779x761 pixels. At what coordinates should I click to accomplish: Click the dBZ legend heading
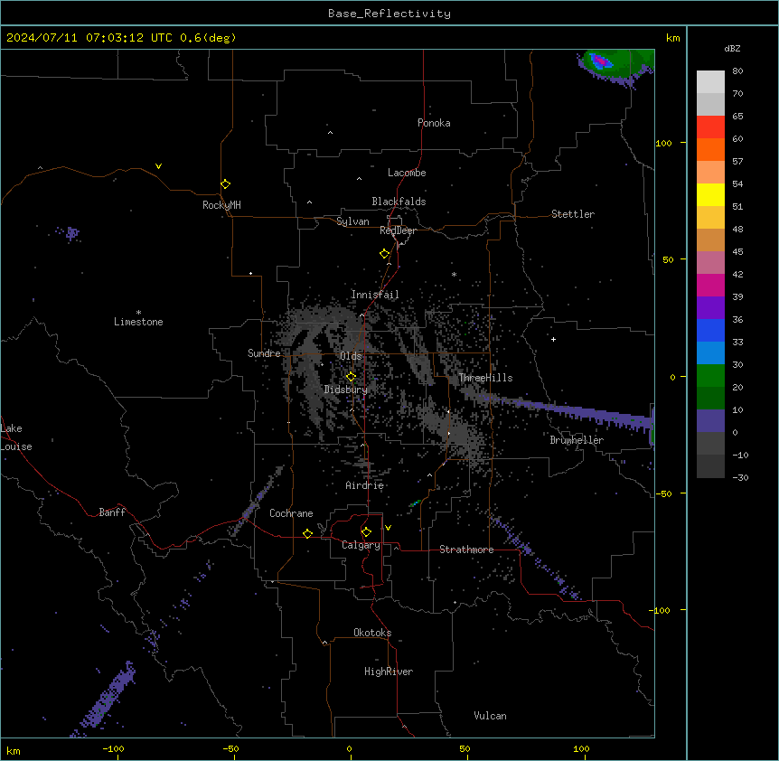732,48
